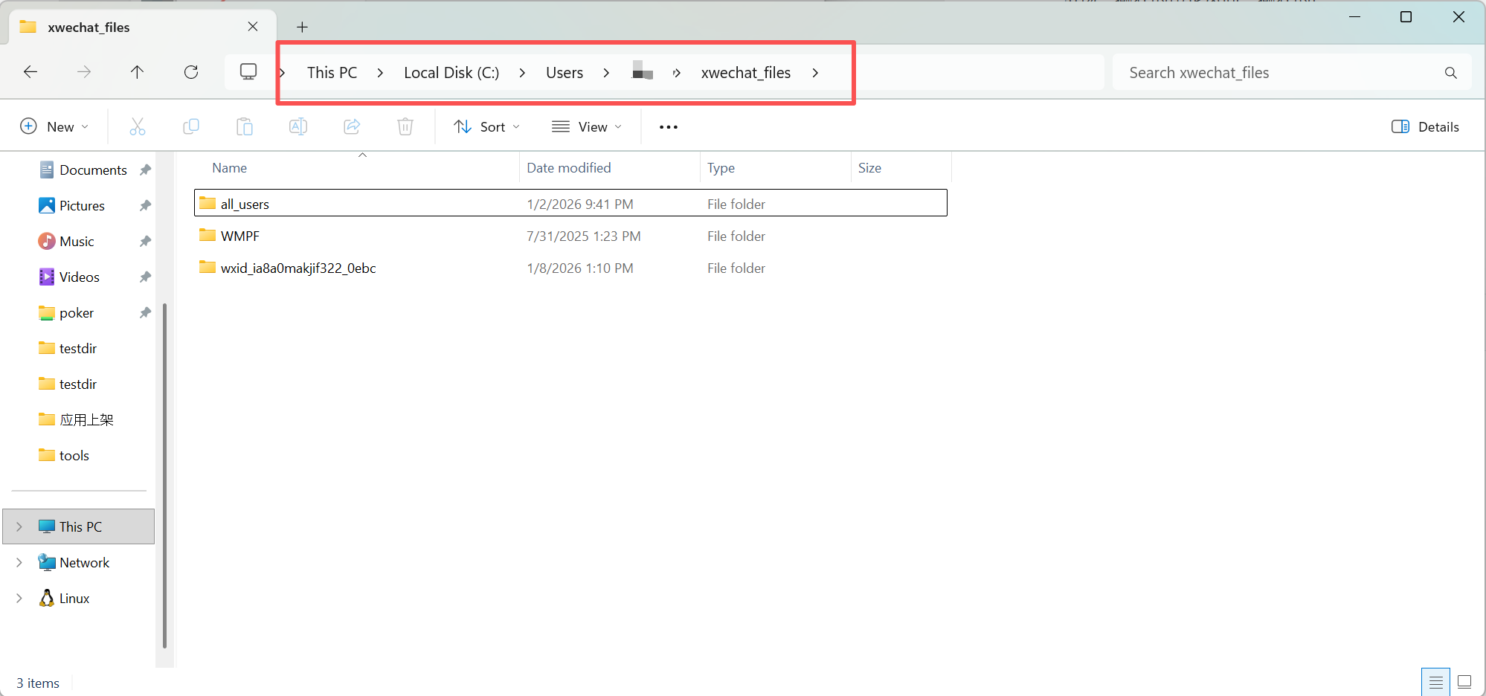
Task: Toggle the Details pane
Action: (x=1425, y=126)
